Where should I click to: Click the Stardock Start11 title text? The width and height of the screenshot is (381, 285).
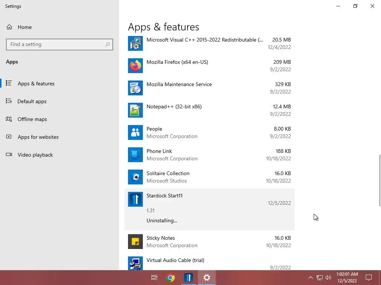coord(164,196)
